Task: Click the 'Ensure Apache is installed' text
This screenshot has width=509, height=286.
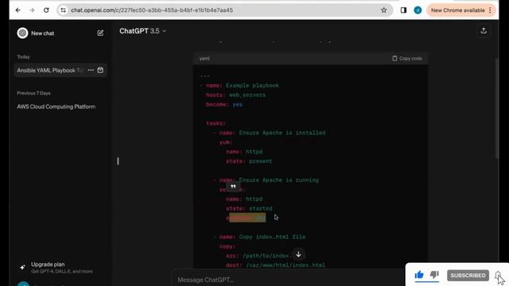Action: (282, 133)
